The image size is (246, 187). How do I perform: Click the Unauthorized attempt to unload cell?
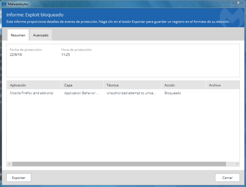[131, 93]
